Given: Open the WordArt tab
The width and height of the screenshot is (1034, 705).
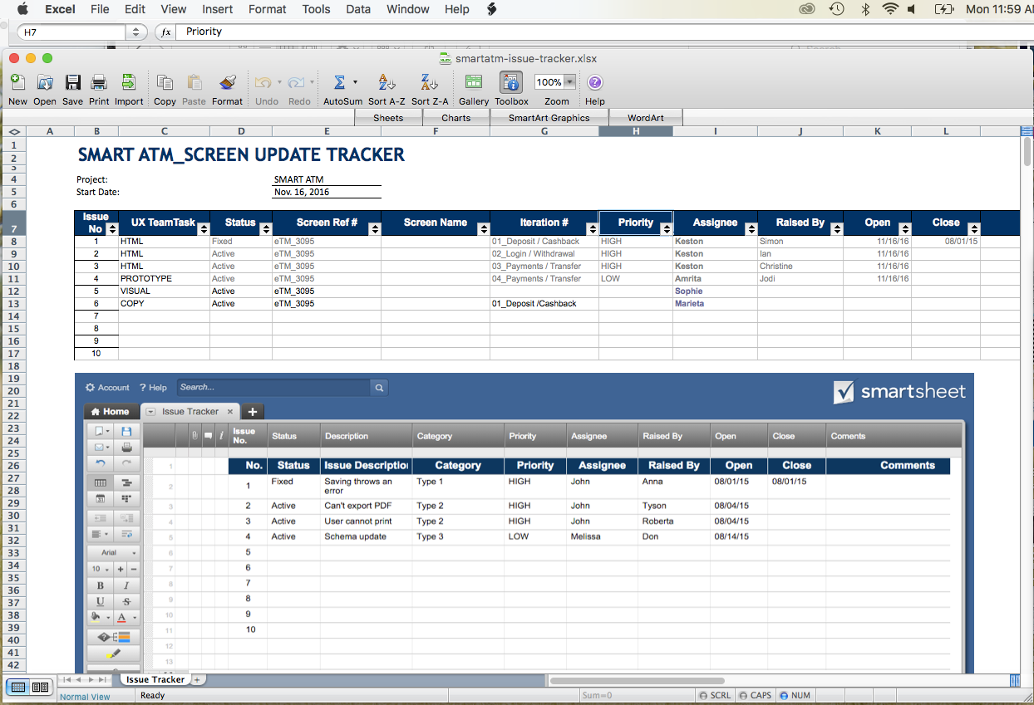Looking at the screenshot, I should (646, 118).
